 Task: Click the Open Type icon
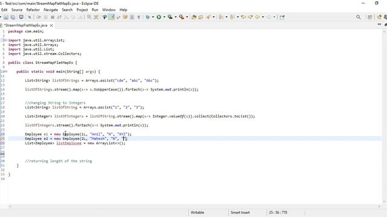201,17
